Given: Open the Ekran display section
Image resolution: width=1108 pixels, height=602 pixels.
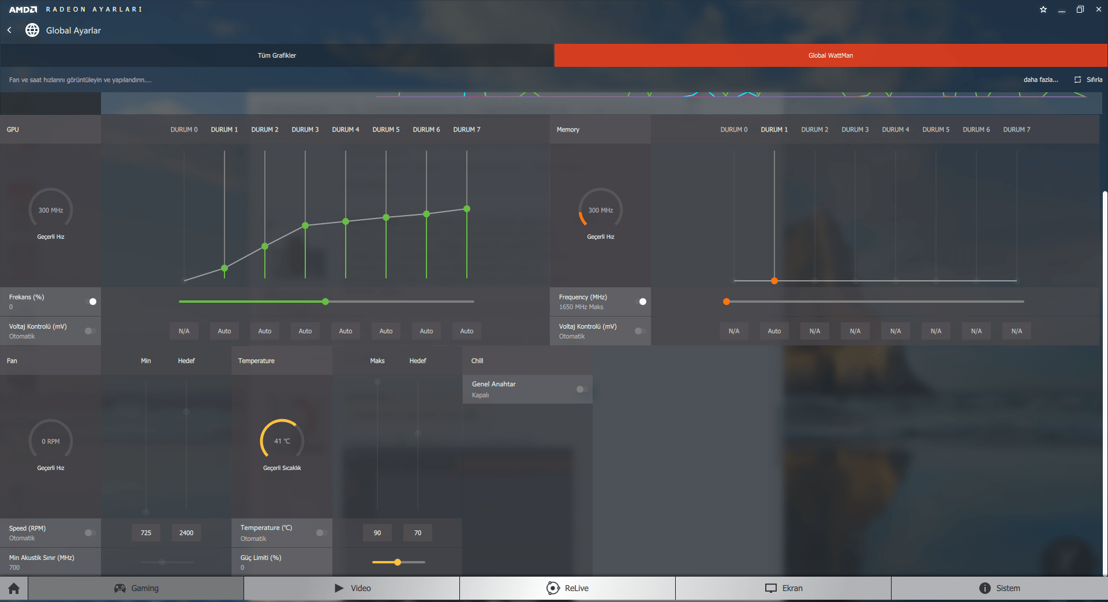Looking at the screenshot, I should click(x=783, y=588).
